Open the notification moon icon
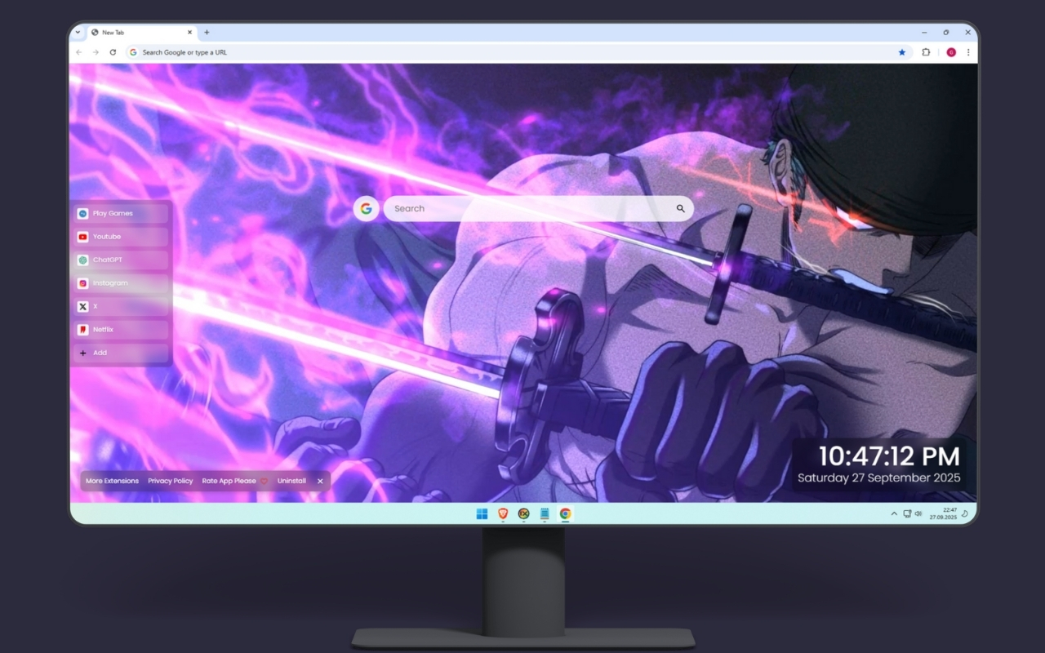Screen dimensions: 1045x653 coord(965,513)
